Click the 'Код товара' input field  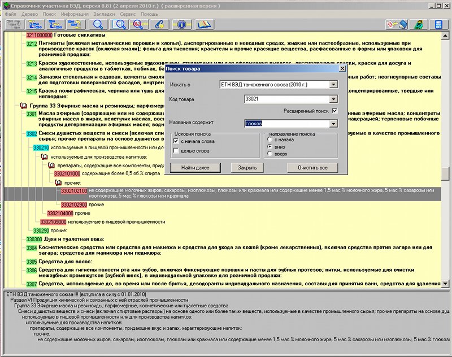click(x=287, y=99)
